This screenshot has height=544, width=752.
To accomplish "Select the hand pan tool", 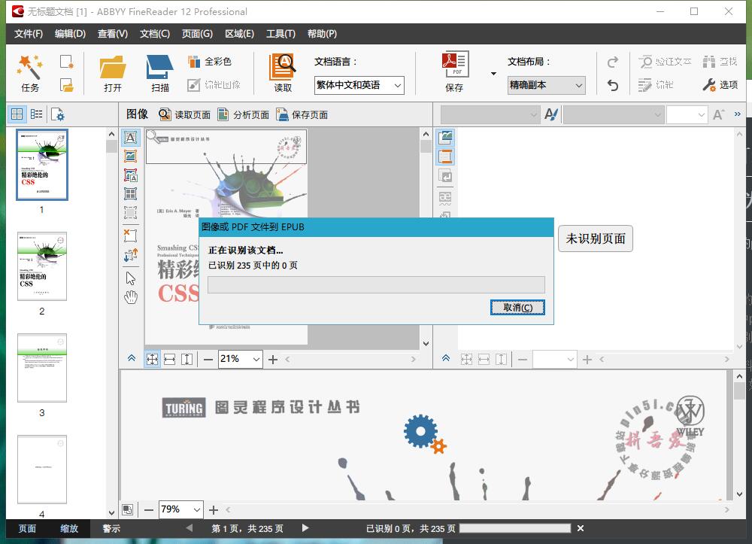I will tap(130, 297).
